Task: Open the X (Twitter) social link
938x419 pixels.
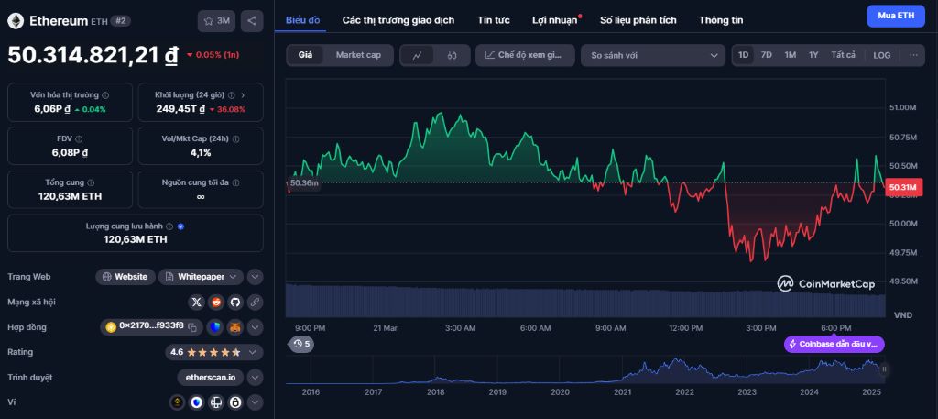Action: click(x=196, y=303)
